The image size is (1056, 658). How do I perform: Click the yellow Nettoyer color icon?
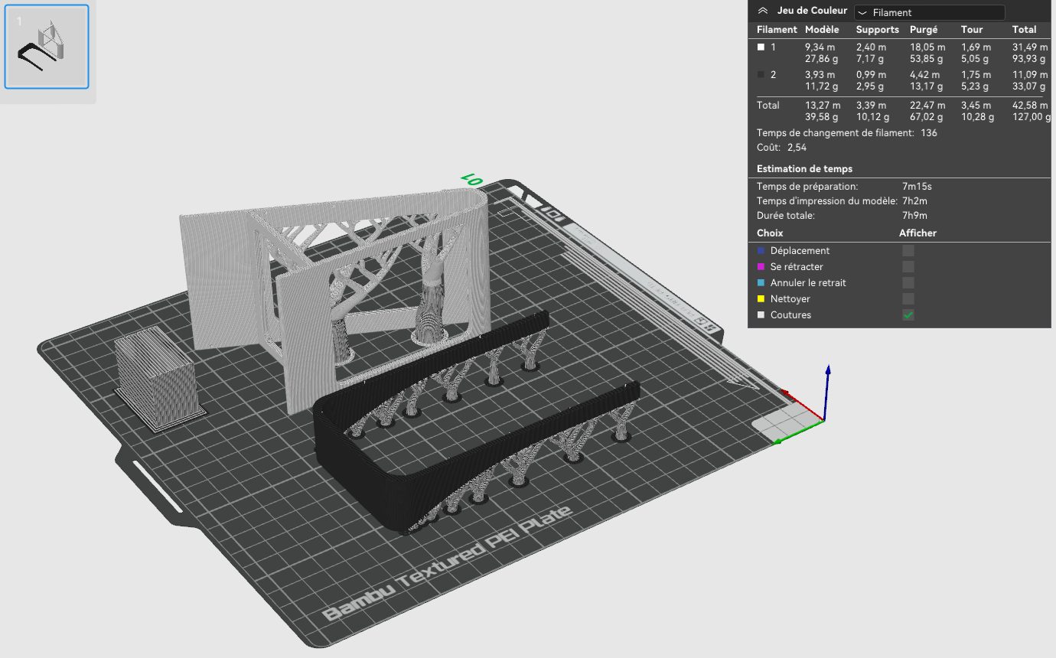[761, 299]
